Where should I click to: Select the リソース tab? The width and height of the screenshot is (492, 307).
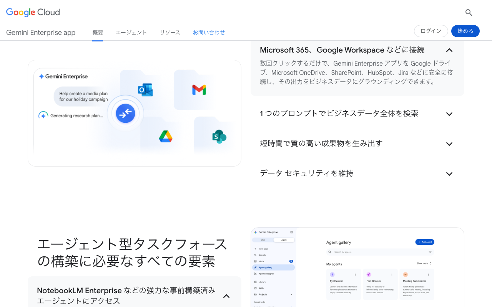pyautogui.click(x=170, y=32)
